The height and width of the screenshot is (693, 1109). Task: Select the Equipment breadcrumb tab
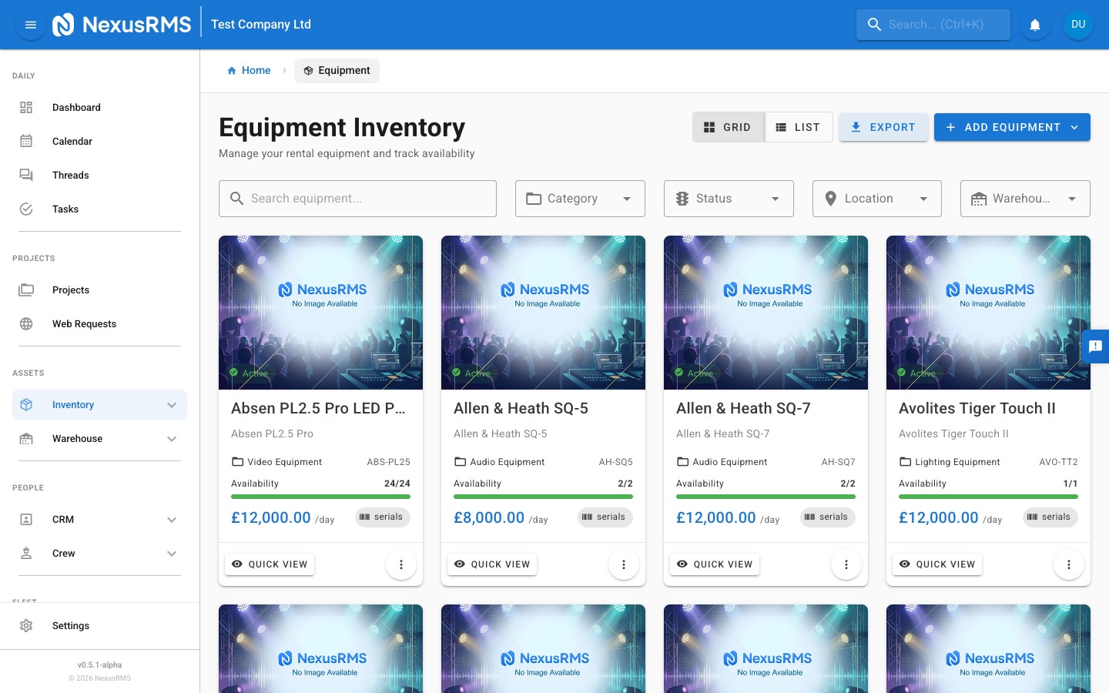point(337,70)
